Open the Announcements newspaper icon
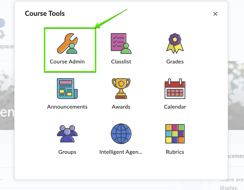The width and height of the screenshot is (244, 190). coord(67,89)
